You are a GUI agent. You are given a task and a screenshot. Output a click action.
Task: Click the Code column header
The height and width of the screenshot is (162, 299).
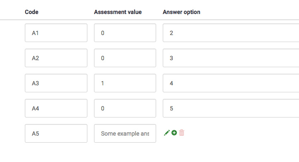point(31,12)
